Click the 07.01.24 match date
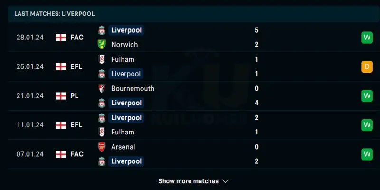Screen dimensions: 380x190 click(29, 154)
